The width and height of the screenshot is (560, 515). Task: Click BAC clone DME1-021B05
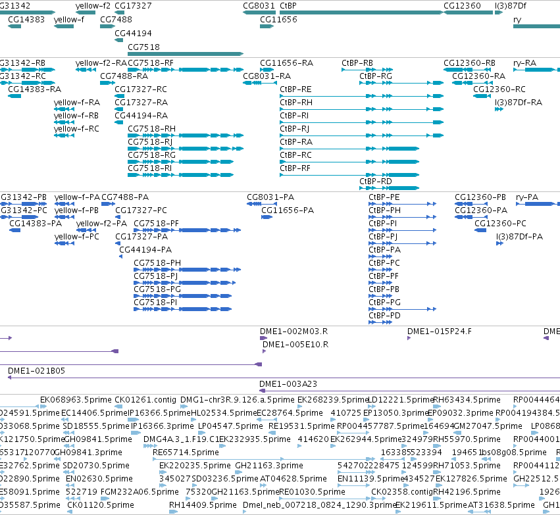coord(36,371)
